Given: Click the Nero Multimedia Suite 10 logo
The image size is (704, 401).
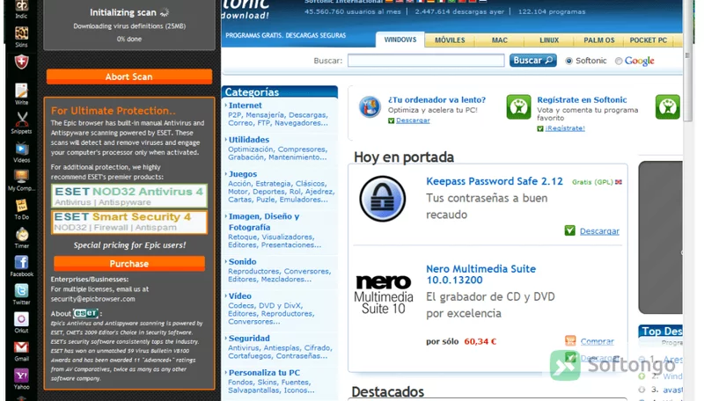Looking at the screenshot, I should click(x=384, y=295).
